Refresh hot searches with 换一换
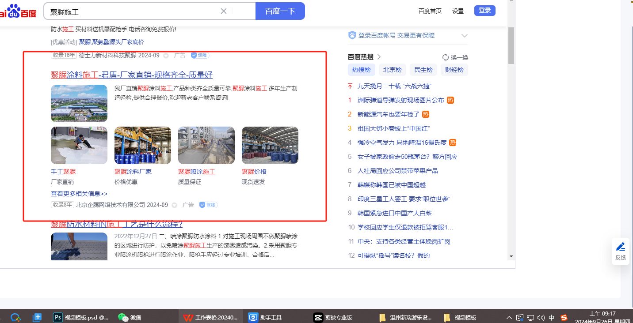The image size is (633, 323). click(x=455, y=57)
